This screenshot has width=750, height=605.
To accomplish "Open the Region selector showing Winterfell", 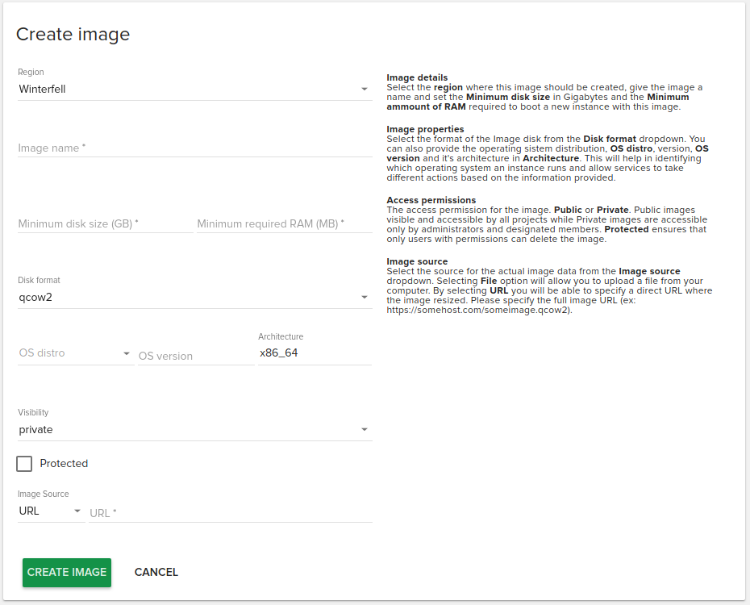I will (x=185, y=90).
